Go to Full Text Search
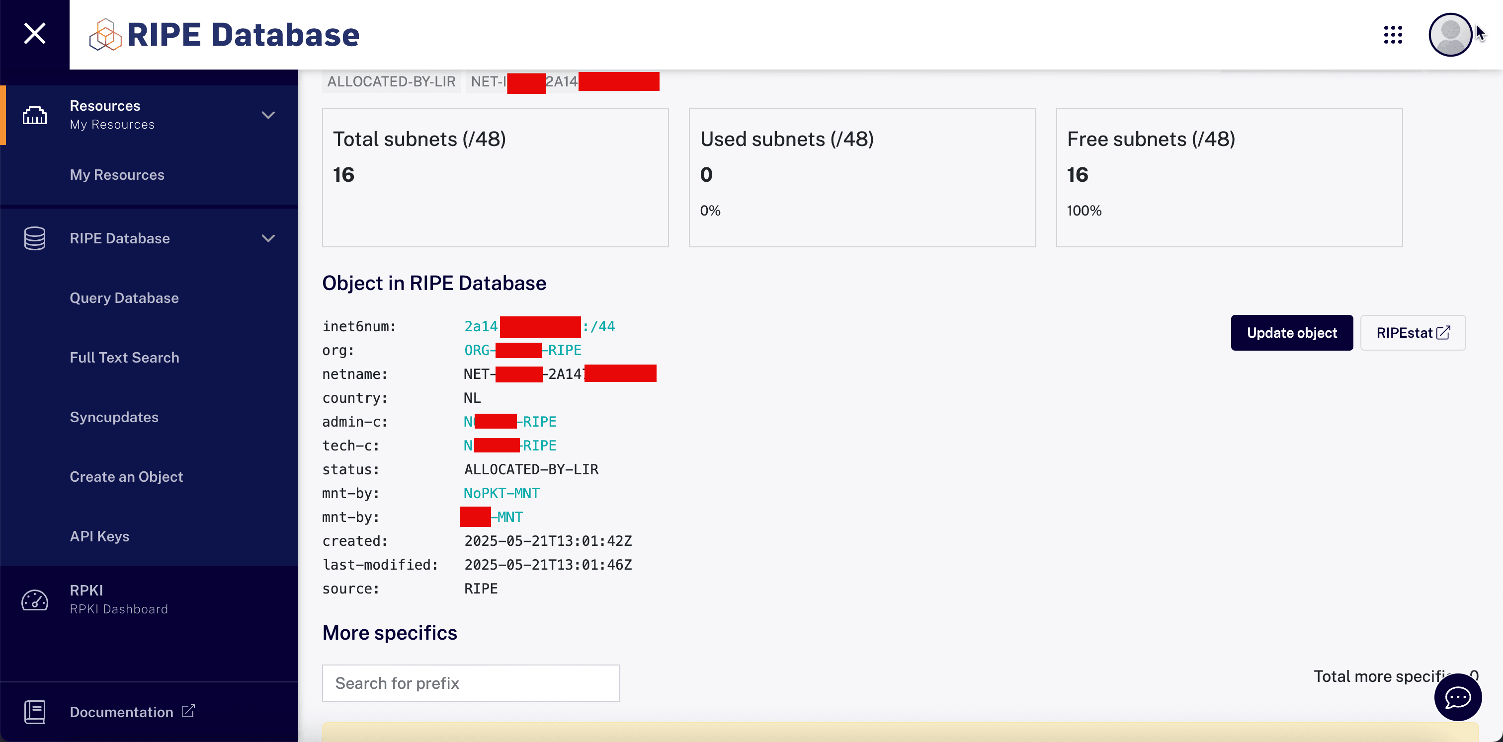Screen dimensions: 1503x742 (124, 357)
